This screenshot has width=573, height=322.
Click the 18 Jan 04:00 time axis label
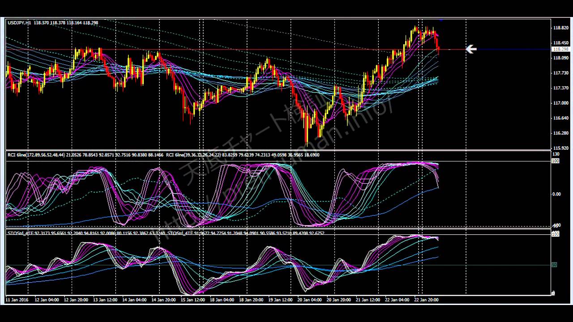[x=222, y=300]
